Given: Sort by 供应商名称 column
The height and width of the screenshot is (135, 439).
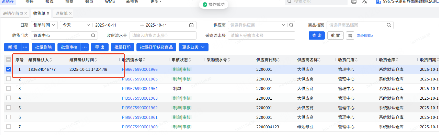Looking at the screenshot, I should (319, 60).
